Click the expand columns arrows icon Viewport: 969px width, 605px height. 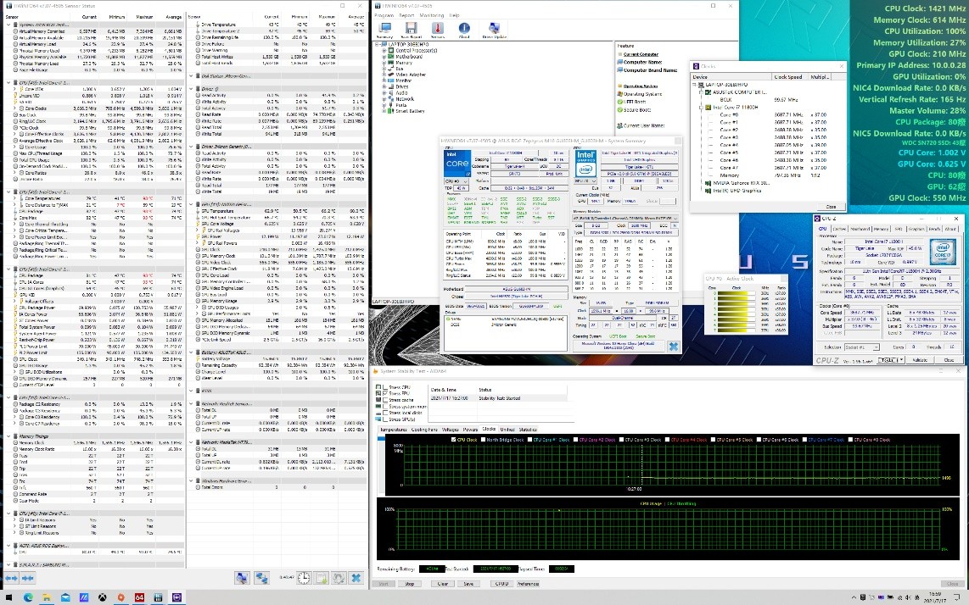point(12,578)
